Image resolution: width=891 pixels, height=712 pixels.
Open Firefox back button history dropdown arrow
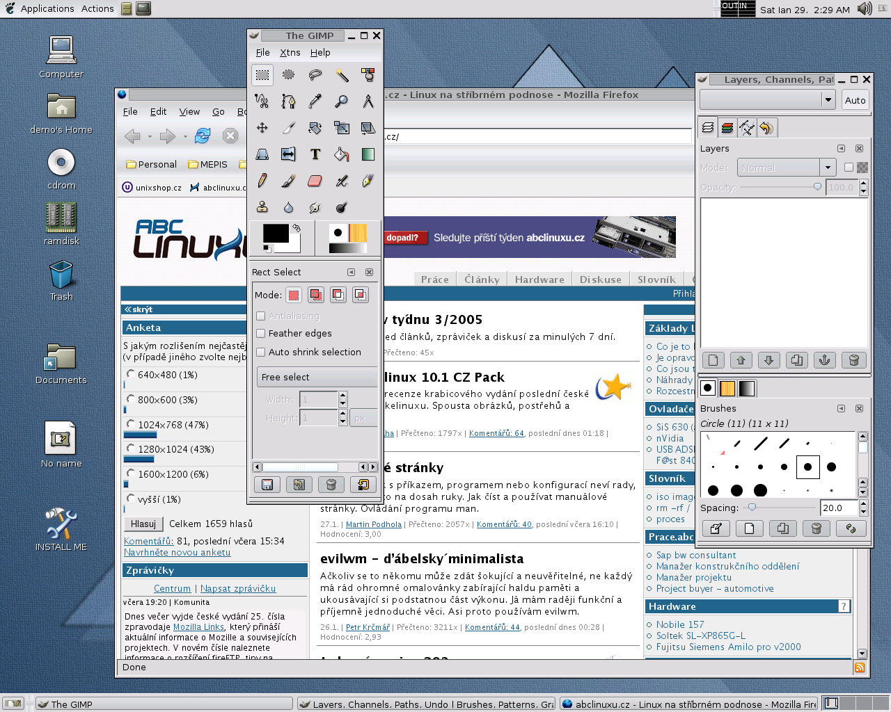tap(150, 137)
